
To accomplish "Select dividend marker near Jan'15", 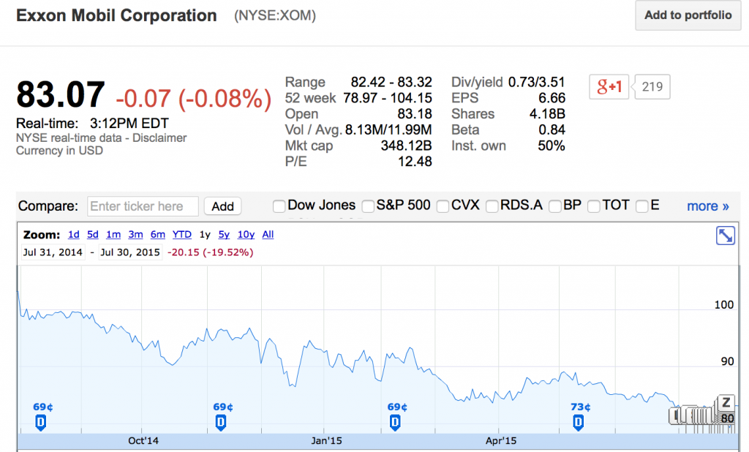I will coord(395,421).
